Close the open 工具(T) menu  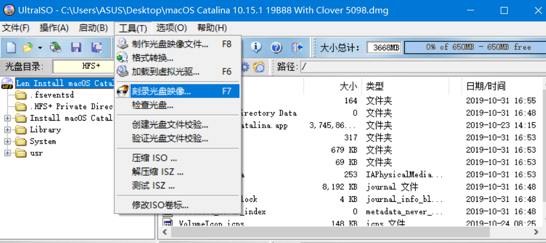[x=132, y=28]
